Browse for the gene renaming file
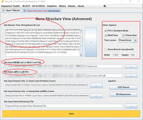This screenshot has height=120, width=143. click(131, 106)
